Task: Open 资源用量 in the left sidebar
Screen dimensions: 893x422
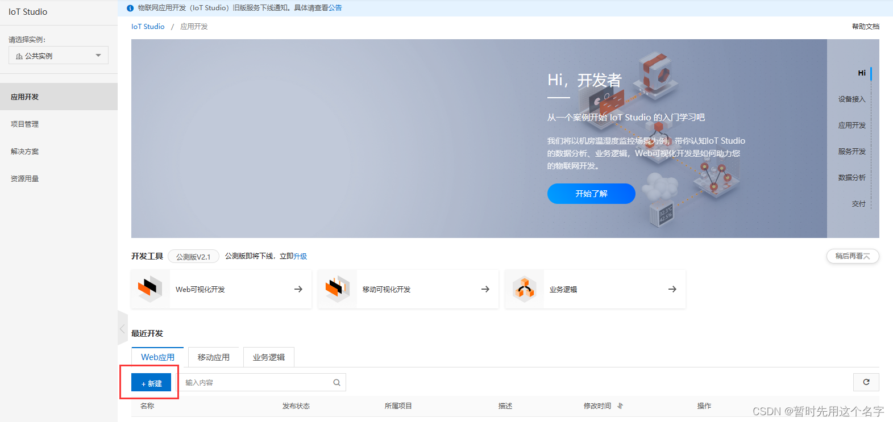Action: point(59,178)
